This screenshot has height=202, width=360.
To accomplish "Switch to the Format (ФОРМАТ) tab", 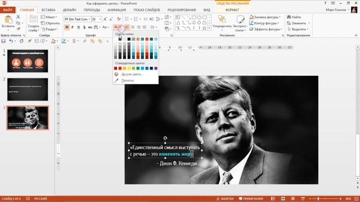I will (232, 10).
